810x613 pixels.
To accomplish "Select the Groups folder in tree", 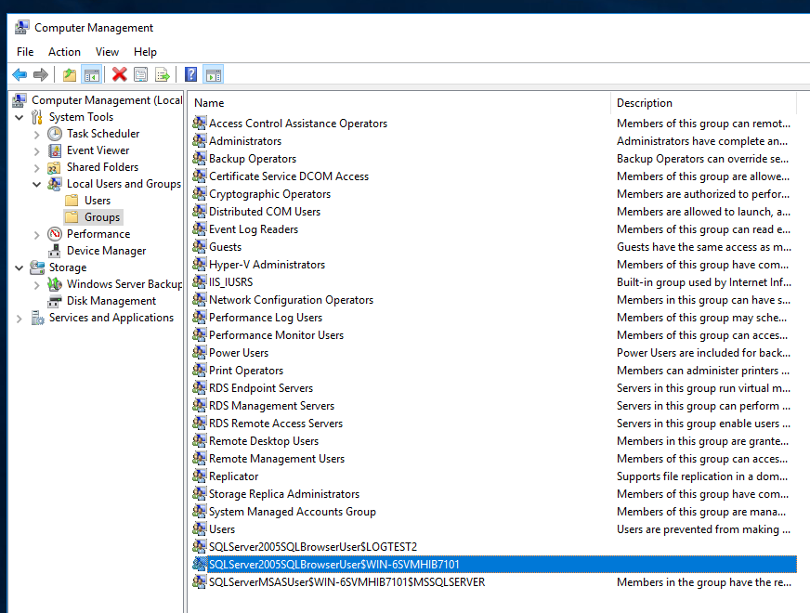I will point(102,217).
